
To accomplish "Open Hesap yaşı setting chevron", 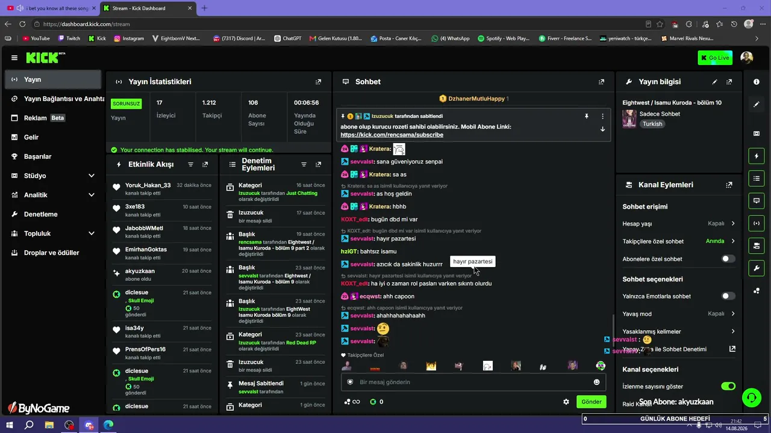I will [x=733, y=224].
